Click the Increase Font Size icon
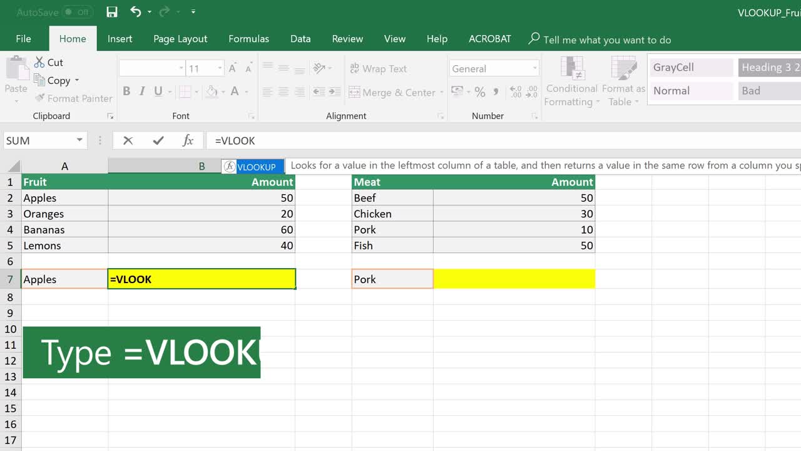The width and height of the screenshot is (801, 451). [233, 68]
